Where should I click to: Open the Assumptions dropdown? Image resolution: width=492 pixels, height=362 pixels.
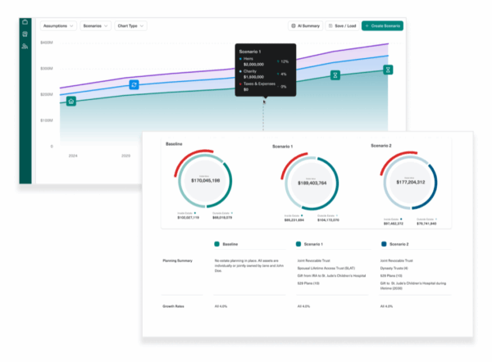pyautogui.click(x=57, y=26)
